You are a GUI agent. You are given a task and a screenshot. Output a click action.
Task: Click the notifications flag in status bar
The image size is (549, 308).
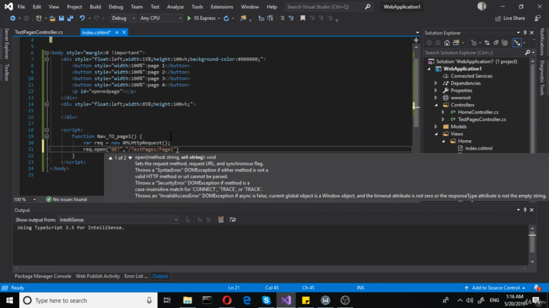tap(537, 288)
